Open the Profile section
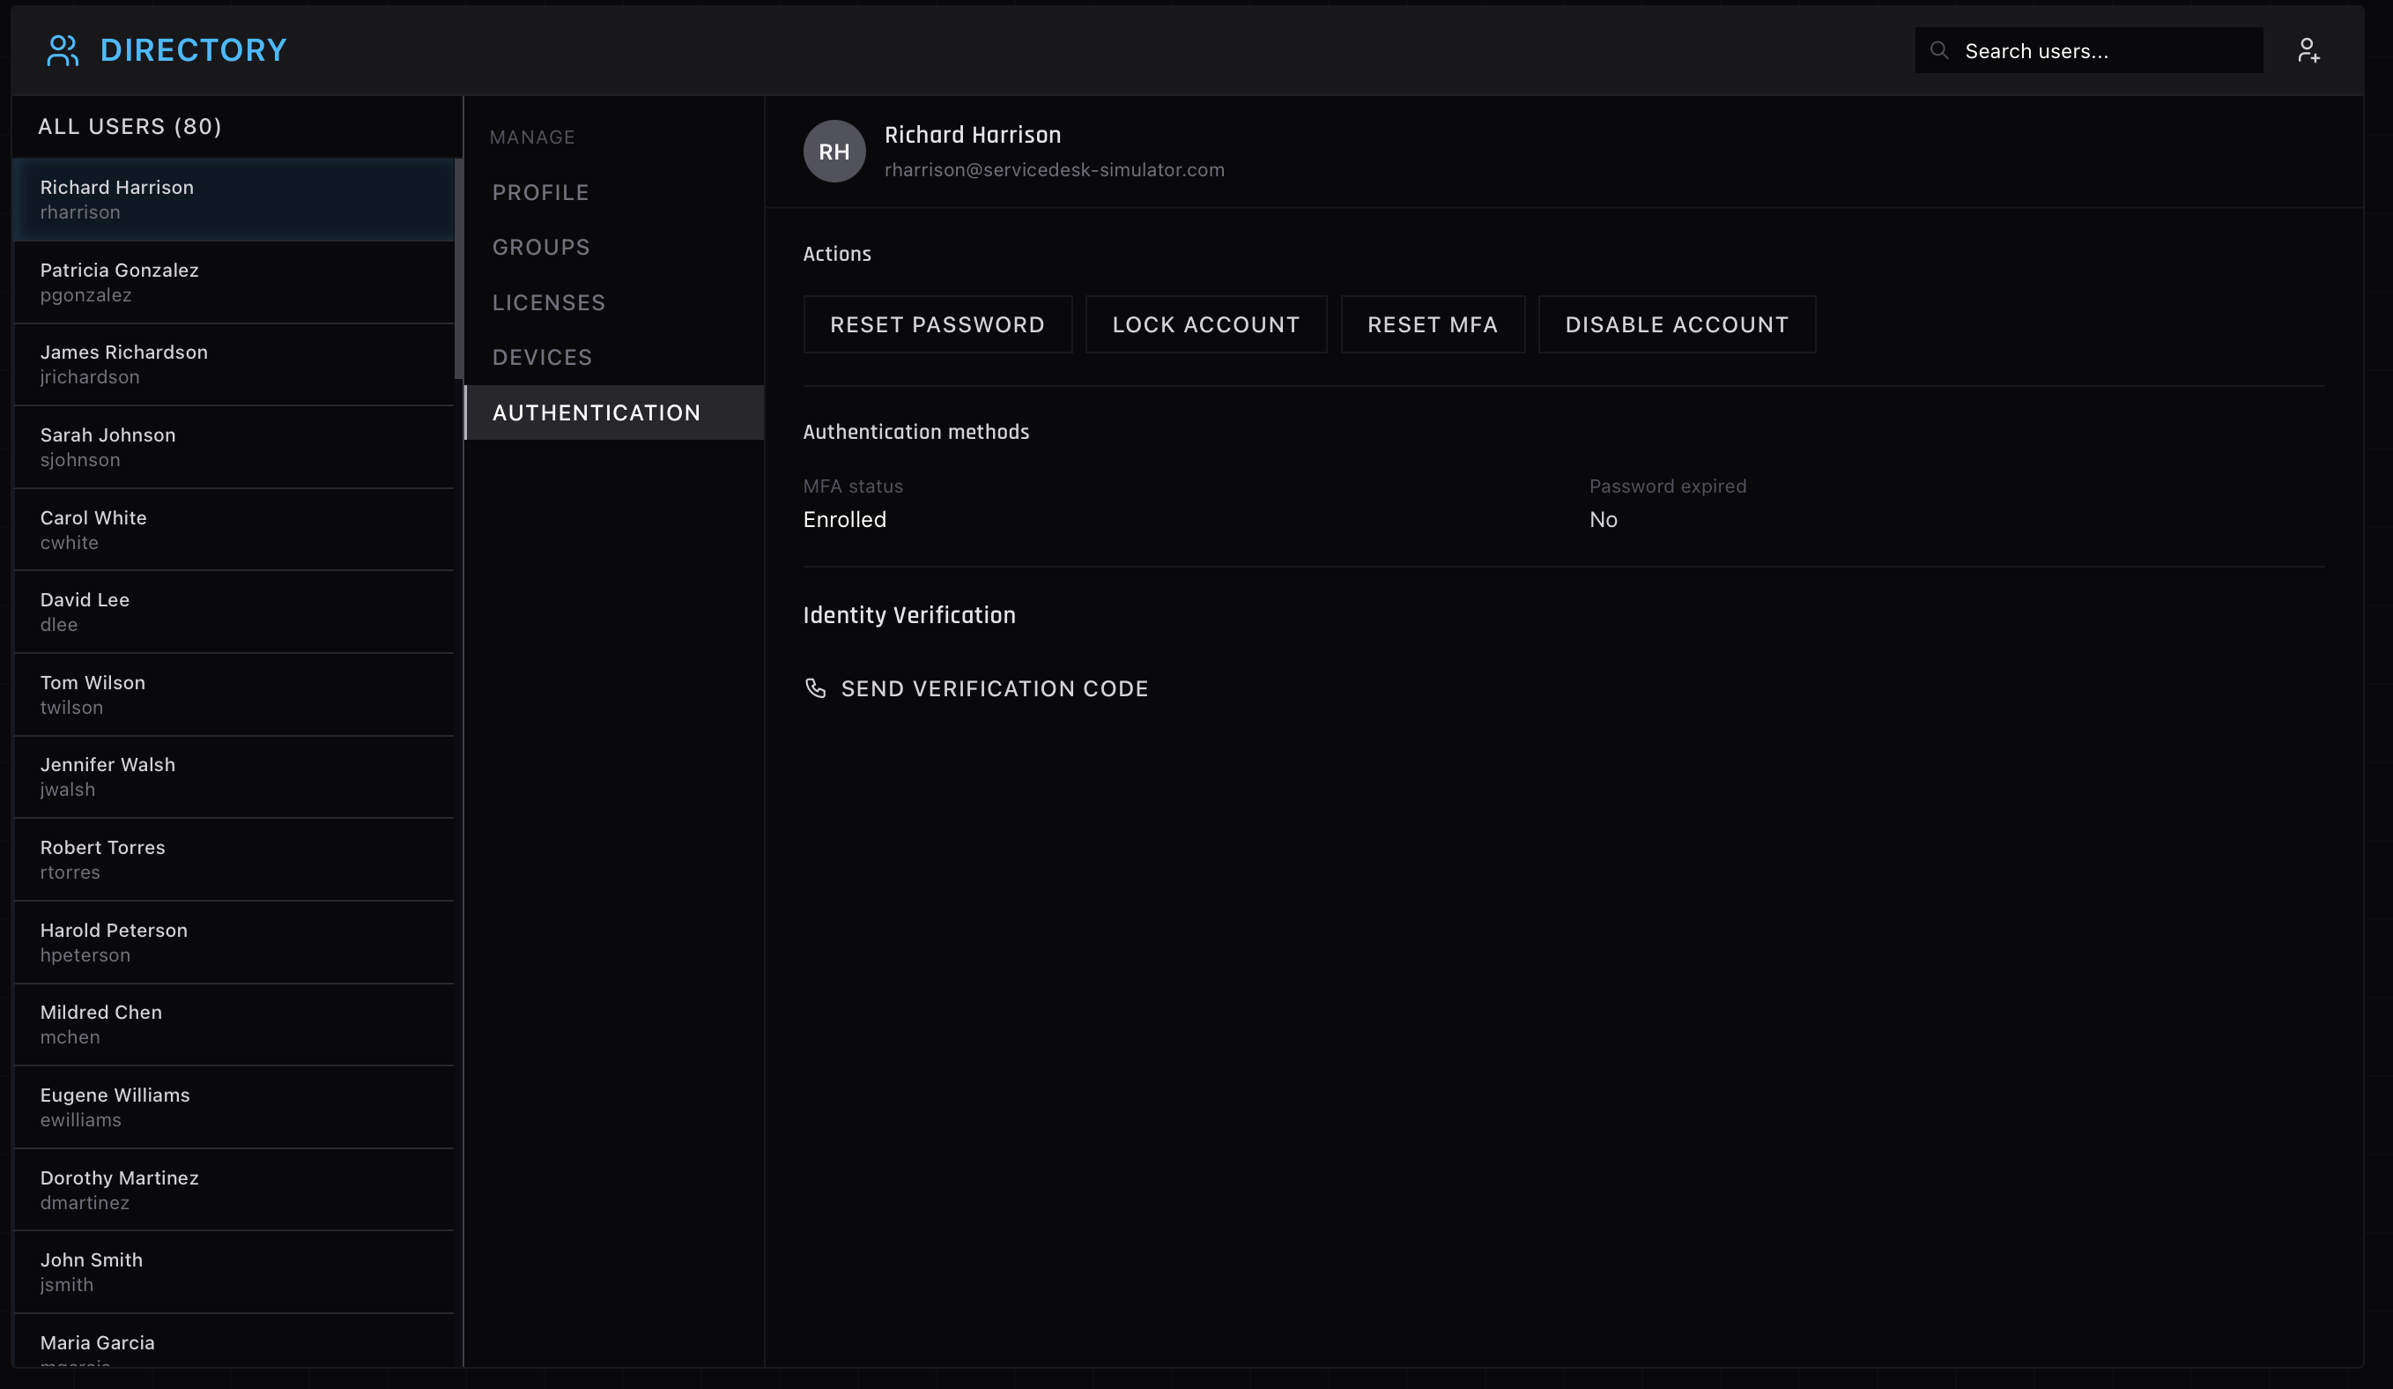The width and height of the screenshot is (2393, 1389). pos(613,193)
